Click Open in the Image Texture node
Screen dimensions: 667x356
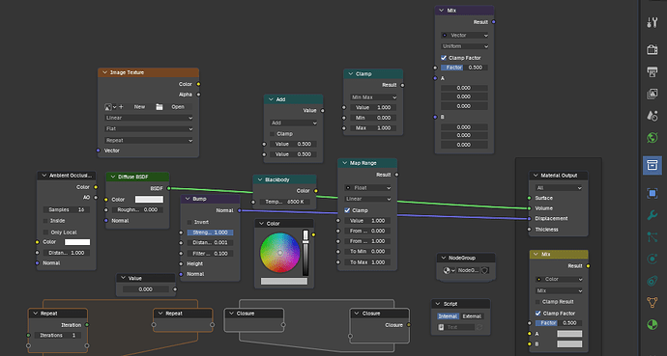(178, 107)
